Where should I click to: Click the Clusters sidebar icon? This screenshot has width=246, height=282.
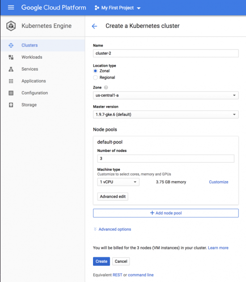click(11, 45)
